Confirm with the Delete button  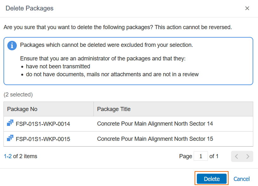click(212, 179)
